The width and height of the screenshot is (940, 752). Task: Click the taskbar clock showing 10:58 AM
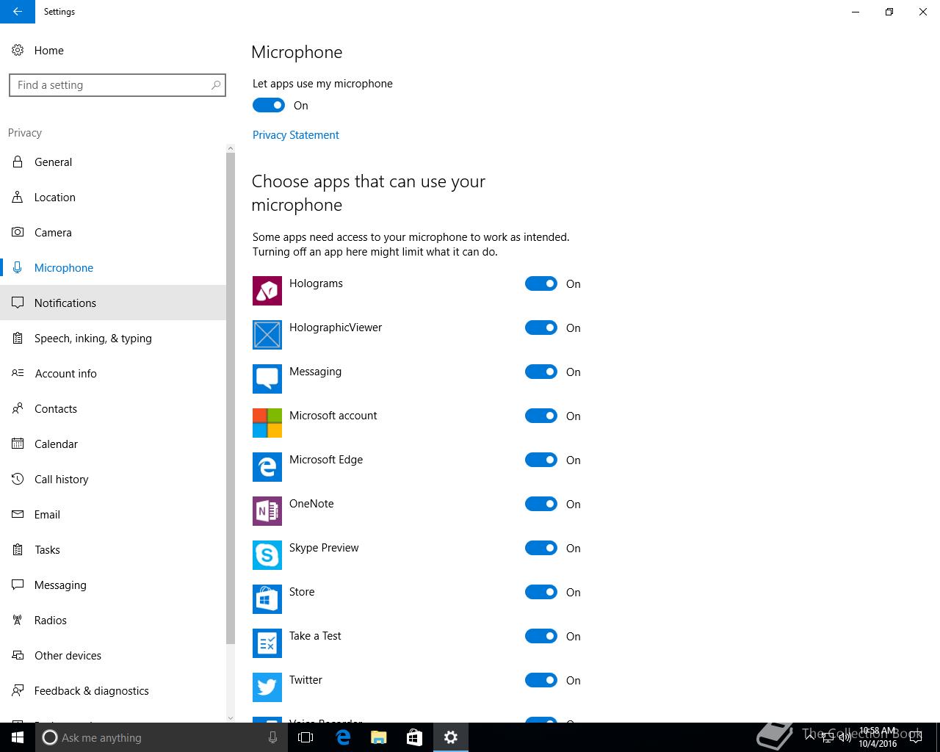coord(878,737)
